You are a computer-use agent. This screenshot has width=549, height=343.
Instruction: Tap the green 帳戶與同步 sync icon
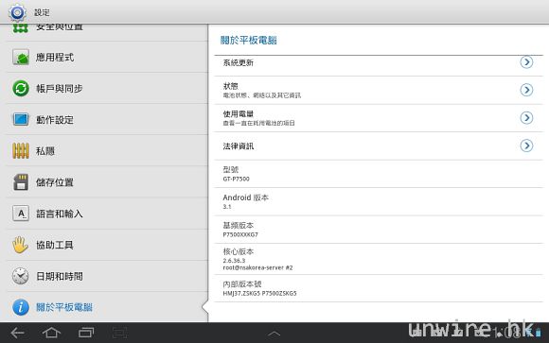pyautogui.click(x=21, y=89)
